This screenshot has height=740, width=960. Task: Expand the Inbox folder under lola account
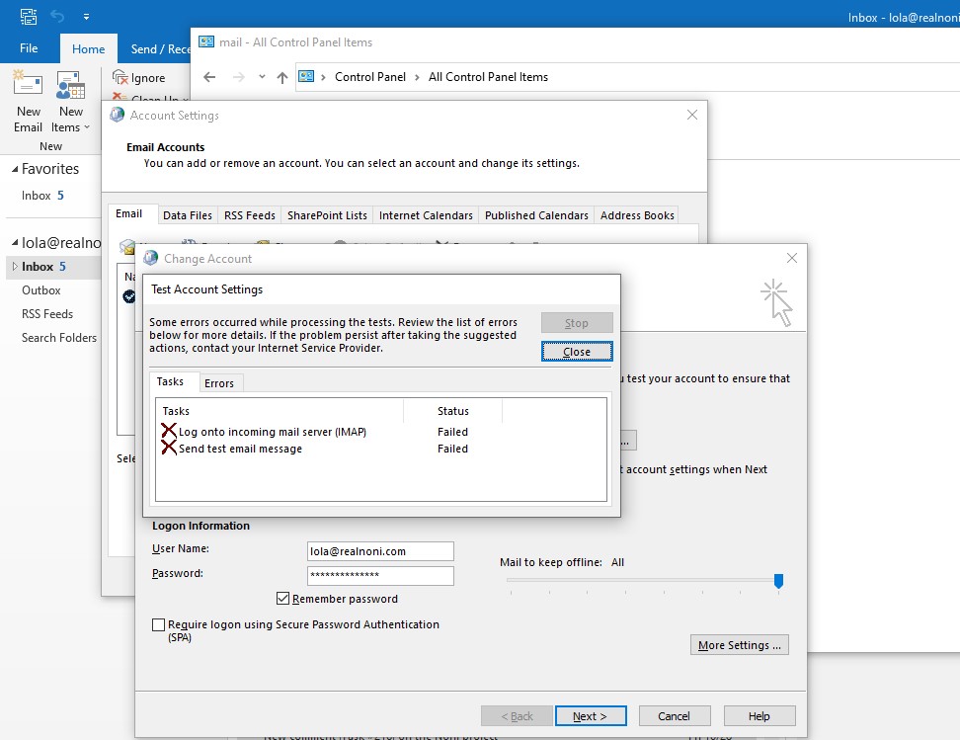[x=15, y=267]
